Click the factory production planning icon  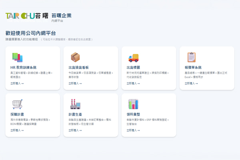[x=75, y=104]
